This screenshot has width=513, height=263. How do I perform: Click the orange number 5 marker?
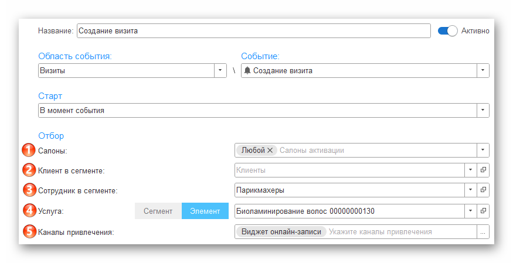pyautogui.click(x=29, y=231)
